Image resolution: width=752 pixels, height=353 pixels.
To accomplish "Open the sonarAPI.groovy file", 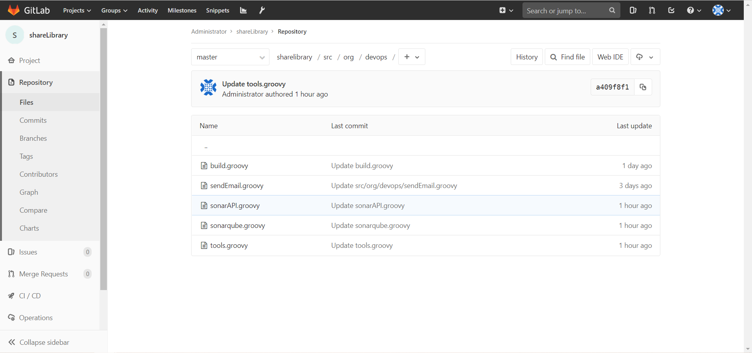I will coord(235,206).
